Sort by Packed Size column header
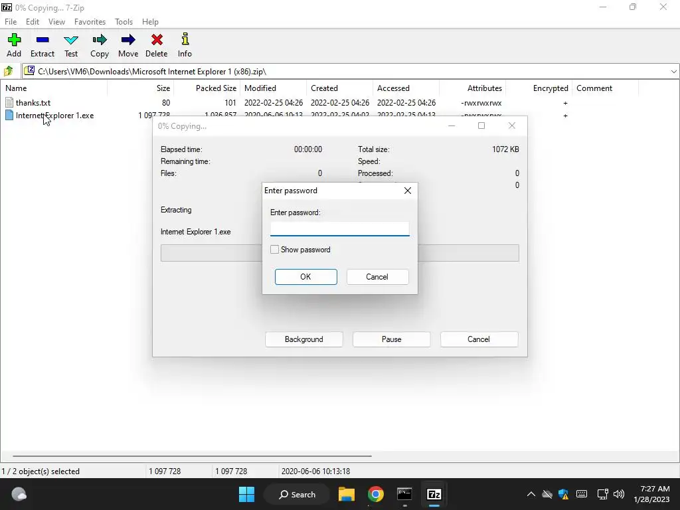 (x=207, y=88)
